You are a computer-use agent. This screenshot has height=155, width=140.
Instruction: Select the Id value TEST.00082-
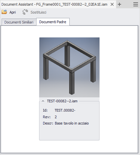[65, 110]
